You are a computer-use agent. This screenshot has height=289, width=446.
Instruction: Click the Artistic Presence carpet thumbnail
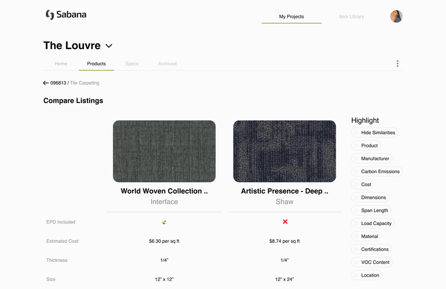click(284, 151)
